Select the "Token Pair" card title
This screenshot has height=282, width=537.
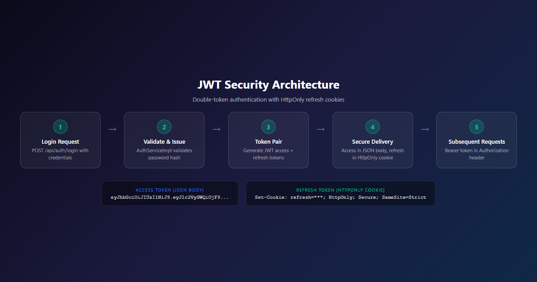click(268, 142)
